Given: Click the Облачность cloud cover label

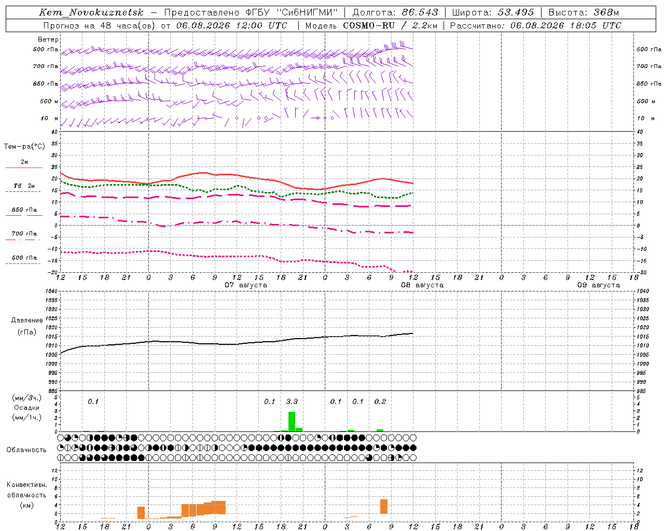Looking at the screenshot, I should [x=26, y=450].
